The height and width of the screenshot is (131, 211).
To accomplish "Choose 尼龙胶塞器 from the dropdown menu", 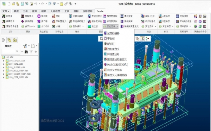I will pos(119,33).
